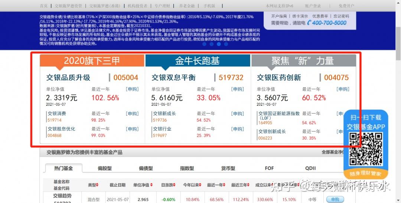
Task: Open 交银施罗德(香港) navigation link
Action: coord(105,6)
